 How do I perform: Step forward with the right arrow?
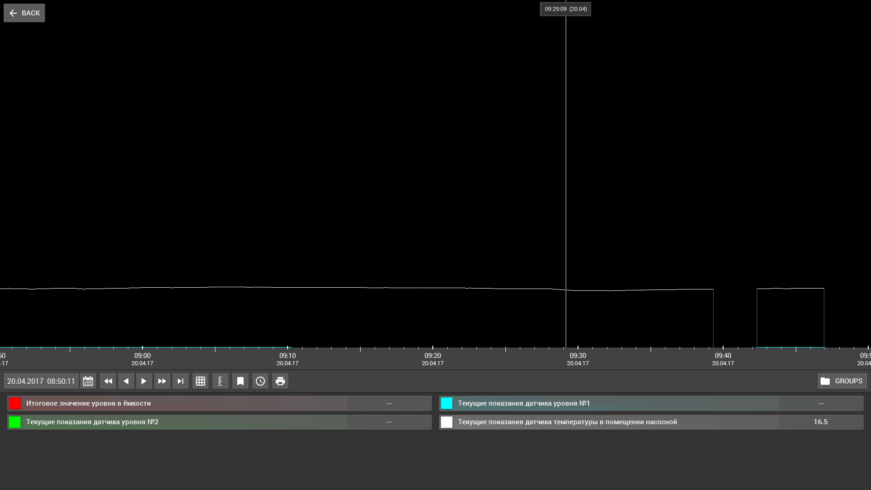coord(144,381)
